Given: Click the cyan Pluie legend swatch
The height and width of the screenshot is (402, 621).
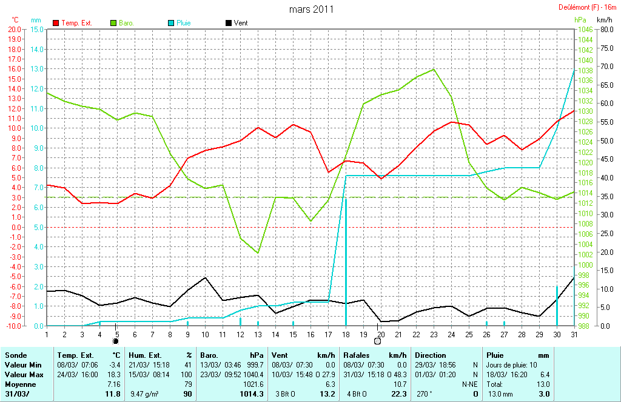Looking at the screenshot, I should tap(171, 23).
